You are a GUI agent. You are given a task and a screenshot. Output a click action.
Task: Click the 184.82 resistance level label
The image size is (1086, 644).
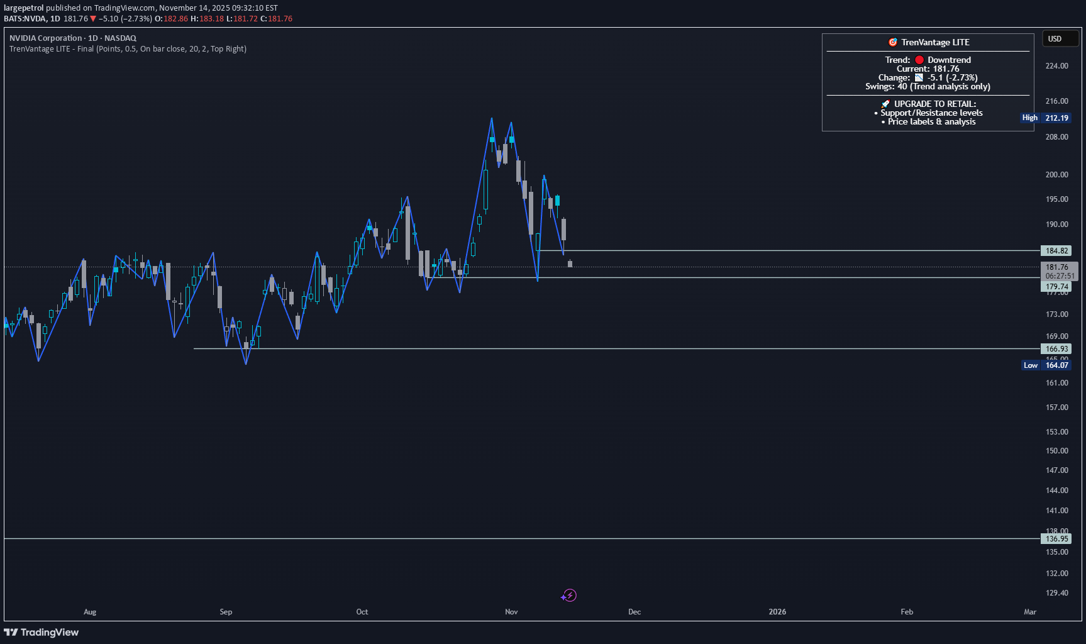coord(1056,250)
